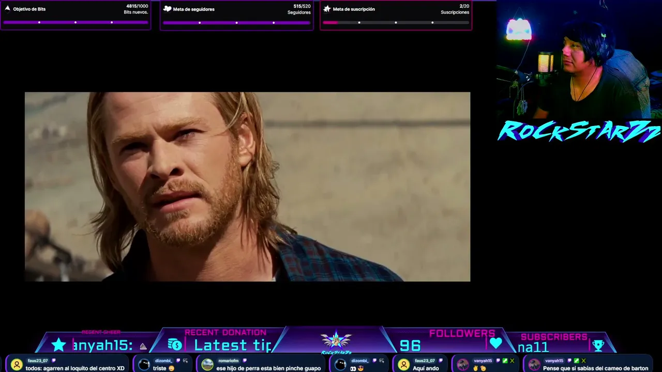
Task: Click faus23_07's avatar beside 'Aquí ando'
Action: click(404, 365)
